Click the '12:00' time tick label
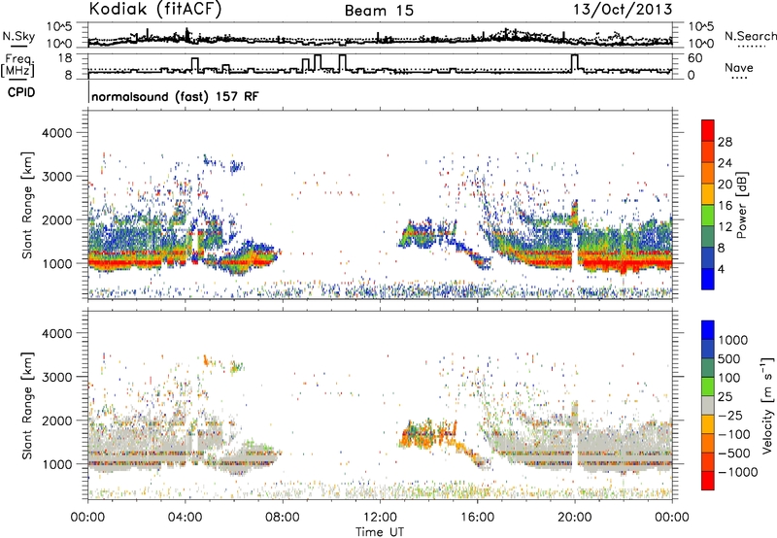The height and width of the screenshot is (538, 777). [380, 518]
